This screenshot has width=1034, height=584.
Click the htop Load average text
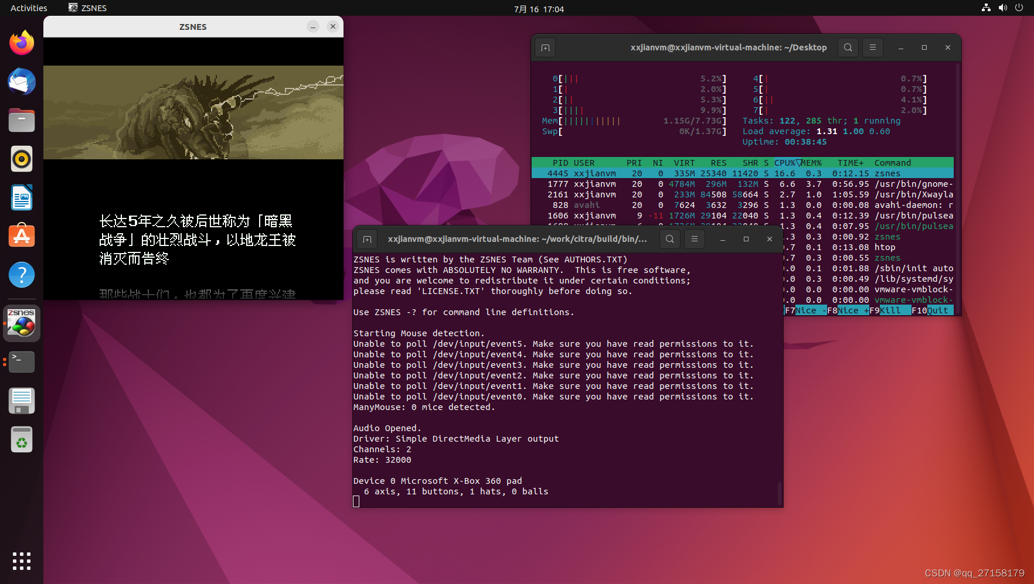click(816, 131)
